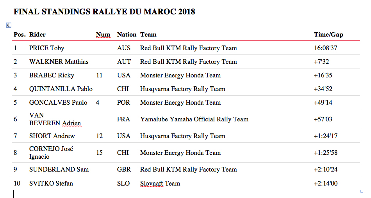Click the table resize handle at bottom-right

tap(362, 191)
